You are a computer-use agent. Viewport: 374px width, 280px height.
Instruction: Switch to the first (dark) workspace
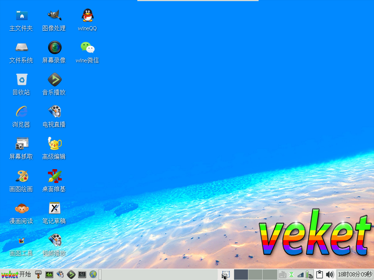tap(241, 275)
